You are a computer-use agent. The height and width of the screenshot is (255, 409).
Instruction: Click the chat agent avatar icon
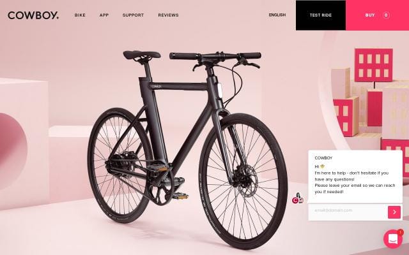[x=298, y=198]
